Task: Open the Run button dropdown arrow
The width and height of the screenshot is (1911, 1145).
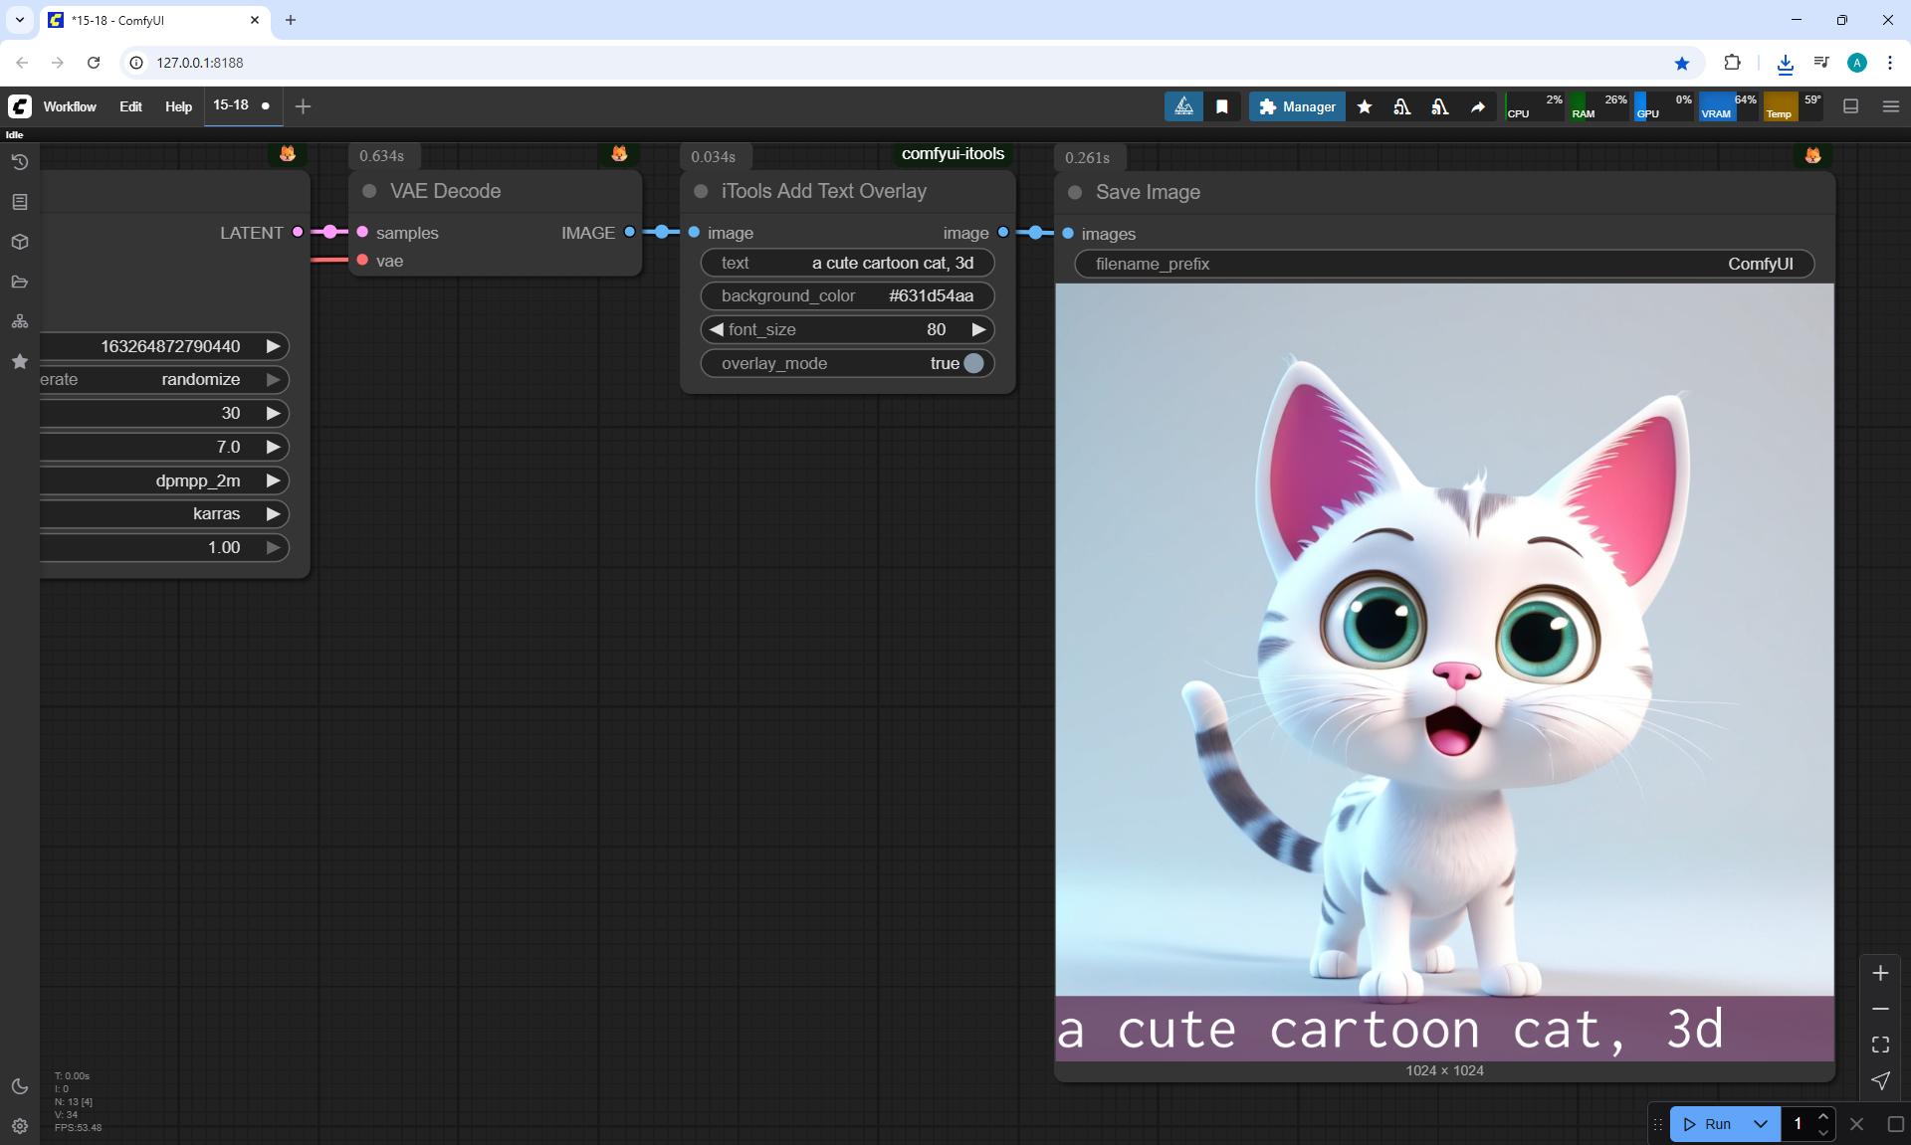Action: [1760, 1124]
